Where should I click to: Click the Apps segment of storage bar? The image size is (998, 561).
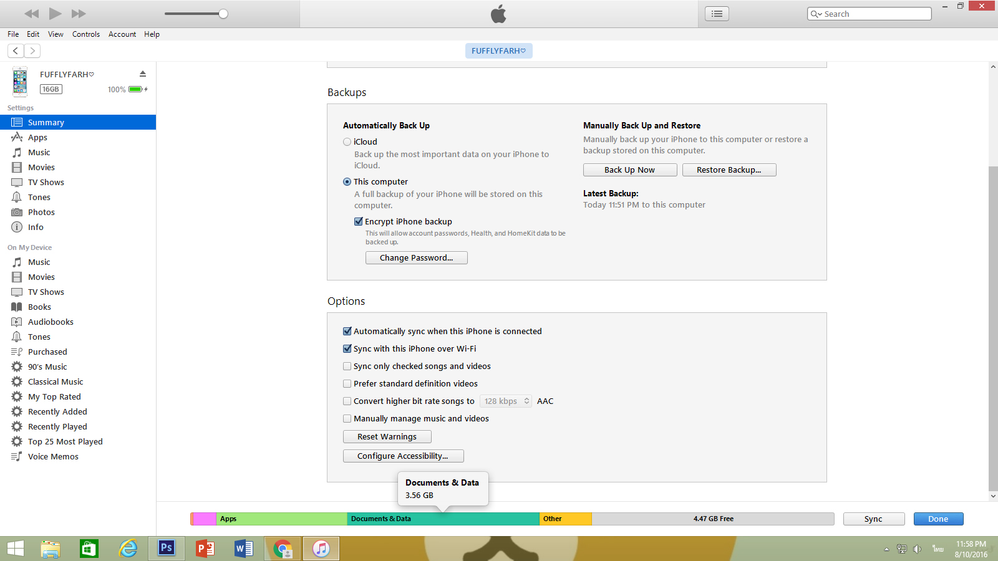pyautogui.click(x=281, y=519)
